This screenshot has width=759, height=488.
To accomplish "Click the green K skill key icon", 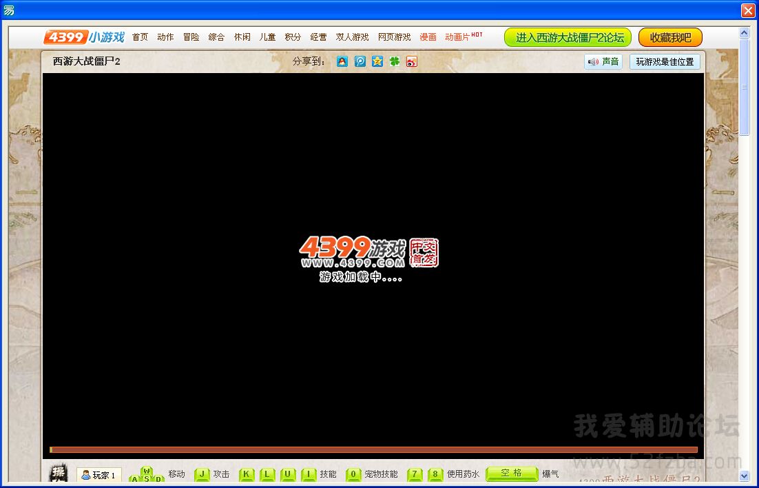I will 247,474.
